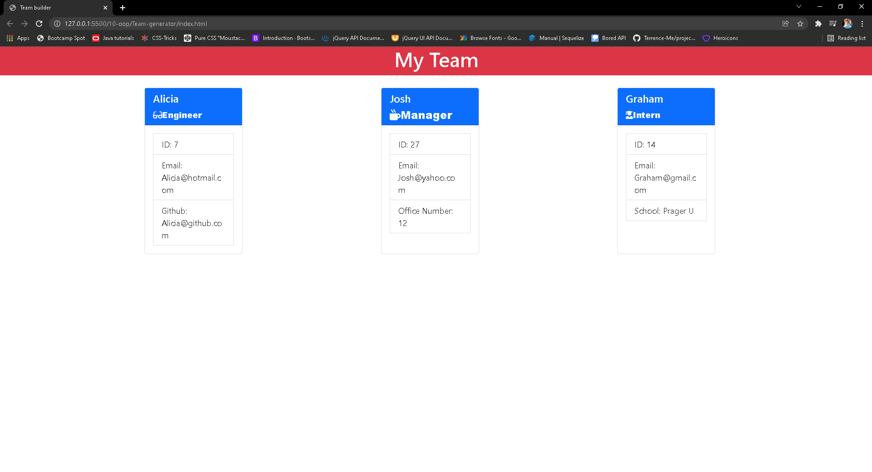Open the Bootcamp Spot bookmark
The image size is (872, 472).
(60, 38)
